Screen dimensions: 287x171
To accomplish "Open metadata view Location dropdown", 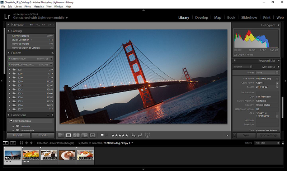I will tap(243, 67).
